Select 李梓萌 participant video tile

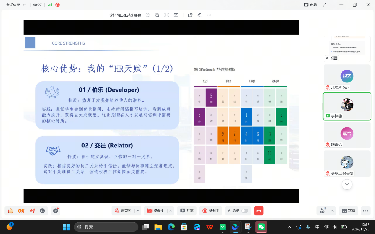pyautogui.click(x=347, y=106)
